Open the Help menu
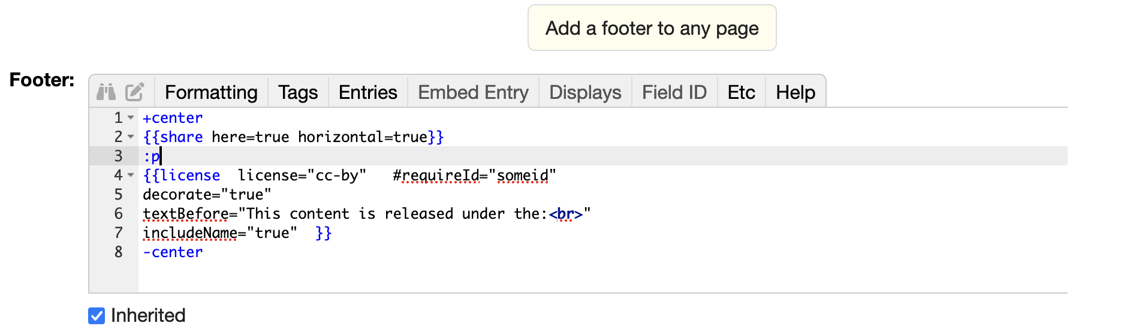The width and height of the screenshot is (1145, 332). coord(796,92)
